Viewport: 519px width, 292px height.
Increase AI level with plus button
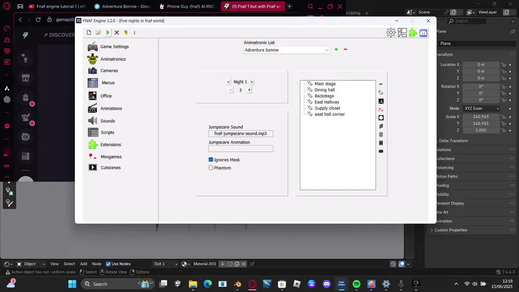coord(249,90)
